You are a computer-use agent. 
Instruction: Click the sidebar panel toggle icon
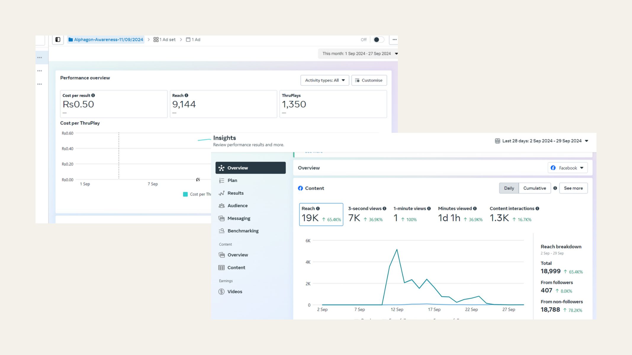[58, 40]
